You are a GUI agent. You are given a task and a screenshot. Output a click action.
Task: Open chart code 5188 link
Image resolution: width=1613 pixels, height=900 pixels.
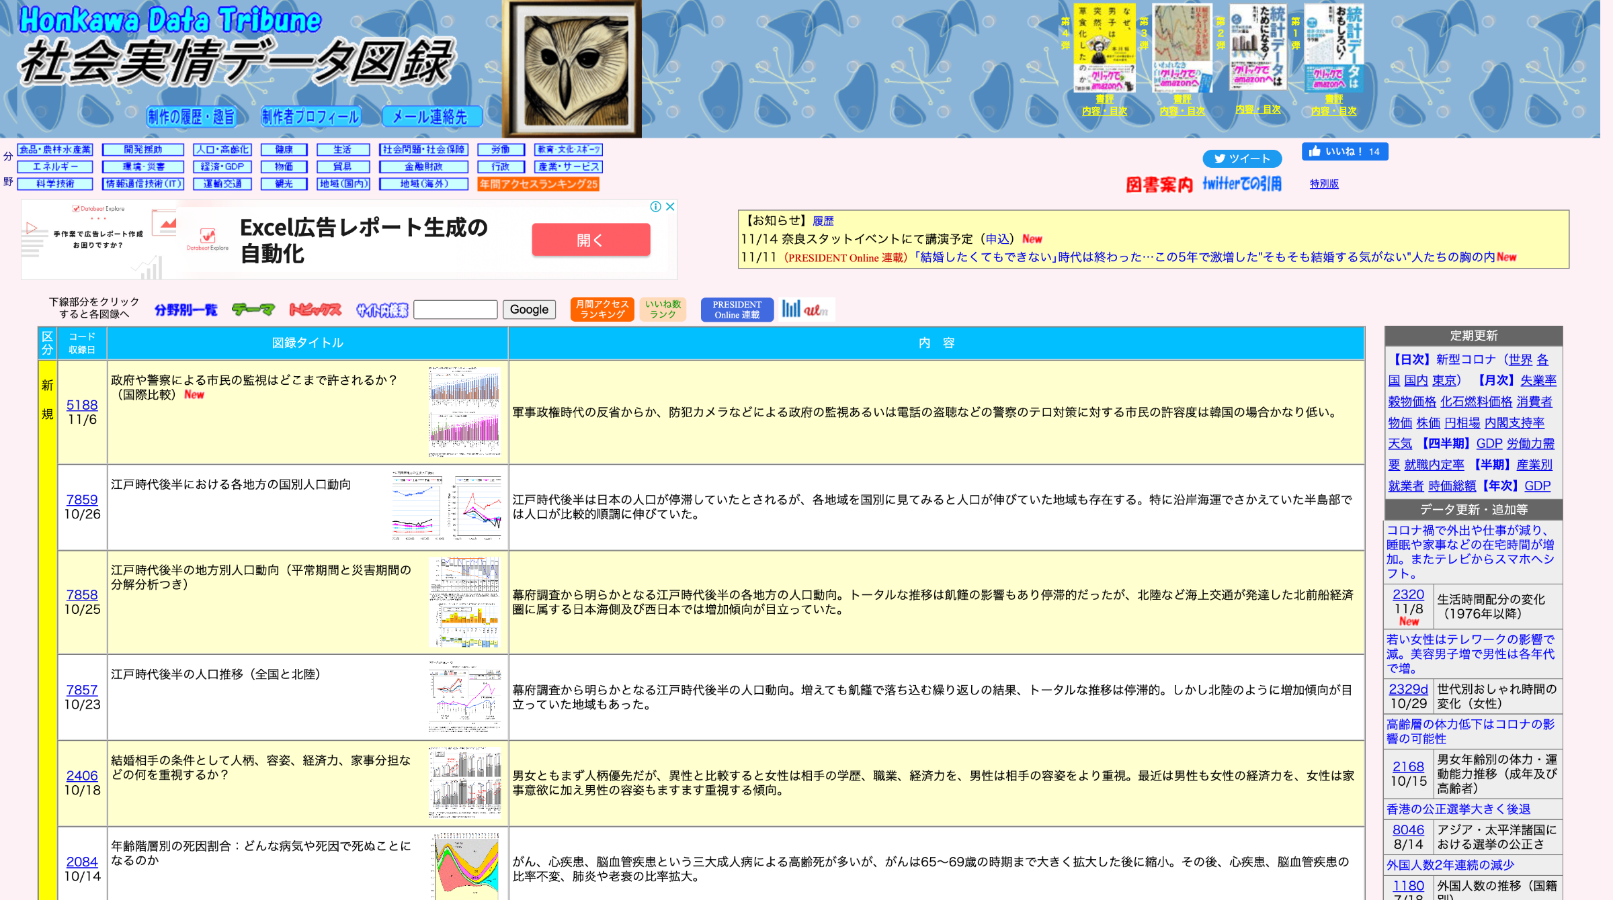pyautogui.click(x=82, y=405)
